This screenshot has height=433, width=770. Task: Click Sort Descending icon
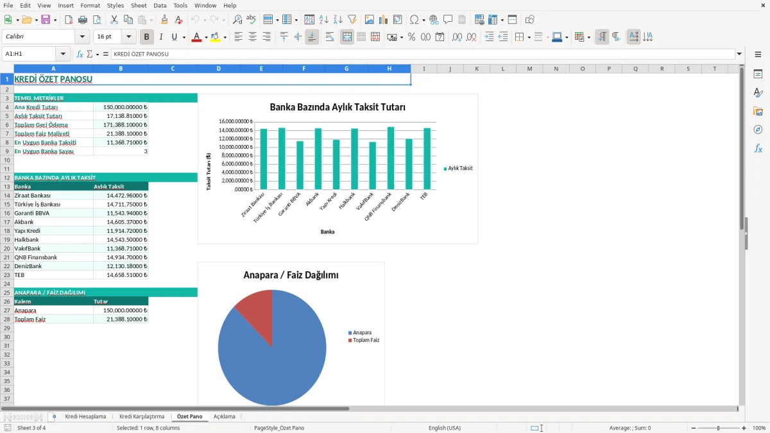click(x=338, y=20)
